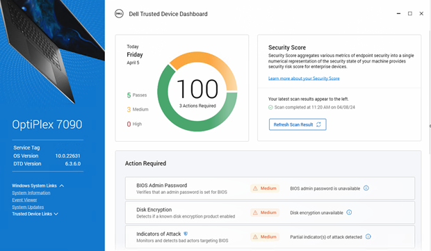Click the Action Required heading
This screenshot has height=251, width=431.
coord(145,163)
